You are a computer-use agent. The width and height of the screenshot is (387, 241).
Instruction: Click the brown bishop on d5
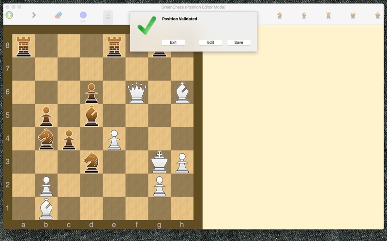[91, 116]
